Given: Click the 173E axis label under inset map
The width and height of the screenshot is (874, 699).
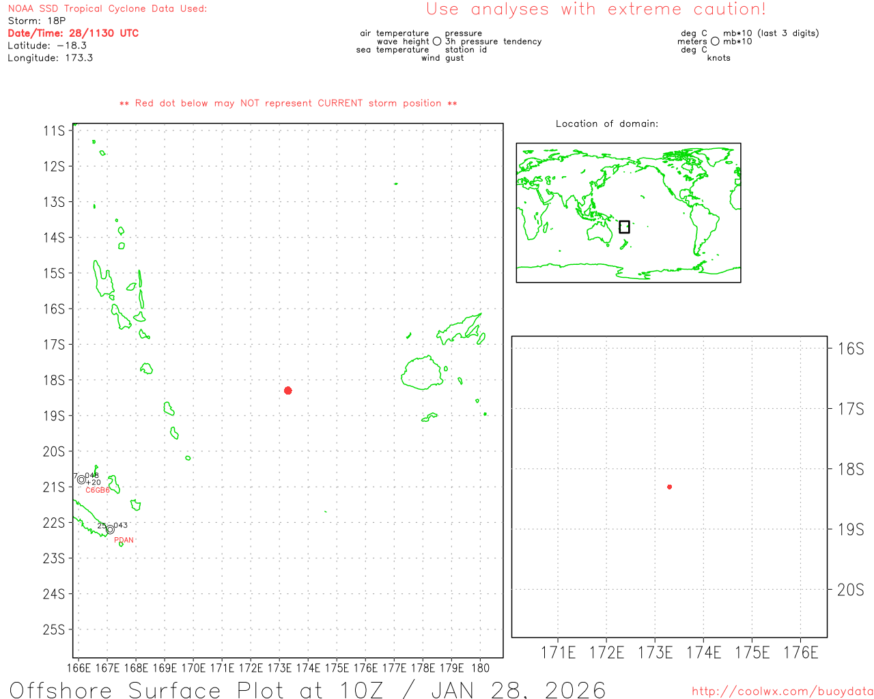Looking at the screenshot, I should point(655,653).
